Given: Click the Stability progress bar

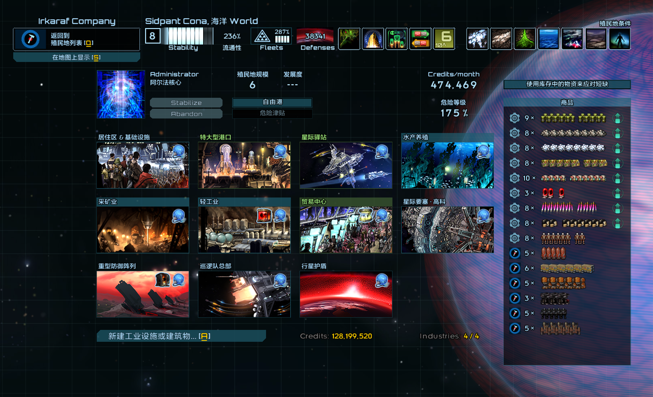Looking at the screenshot, I should tap(188, 36).
